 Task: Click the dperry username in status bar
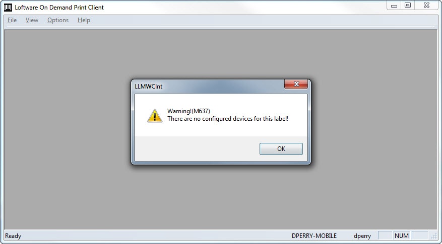[362, 236]
